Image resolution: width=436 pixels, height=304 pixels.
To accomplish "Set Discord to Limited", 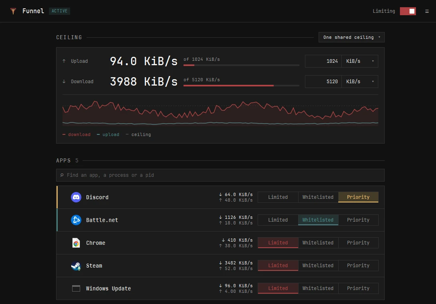I will point(278,197).
